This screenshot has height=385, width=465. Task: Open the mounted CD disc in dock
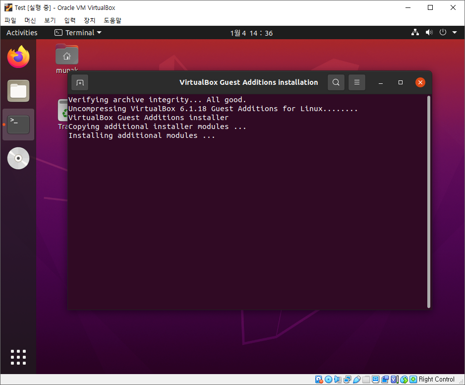[18, 158]
